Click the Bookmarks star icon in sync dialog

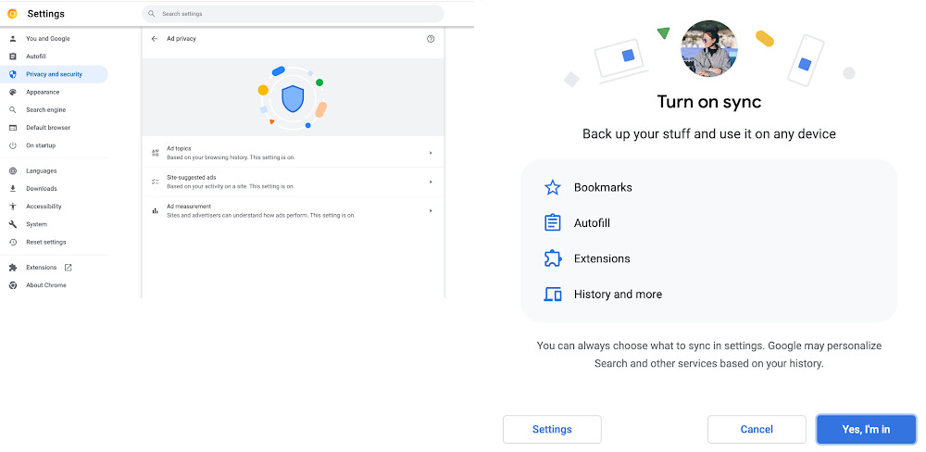pos(552,187)
